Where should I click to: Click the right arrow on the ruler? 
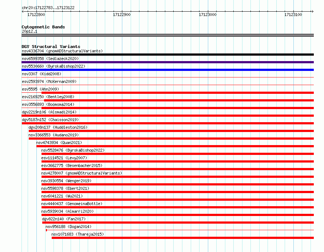[312, 11]
